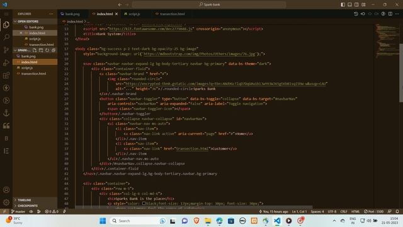Screen dimensions: 403x227
Task: Click the circled play icon in editor toolbar
Action: tap(383, 14)
